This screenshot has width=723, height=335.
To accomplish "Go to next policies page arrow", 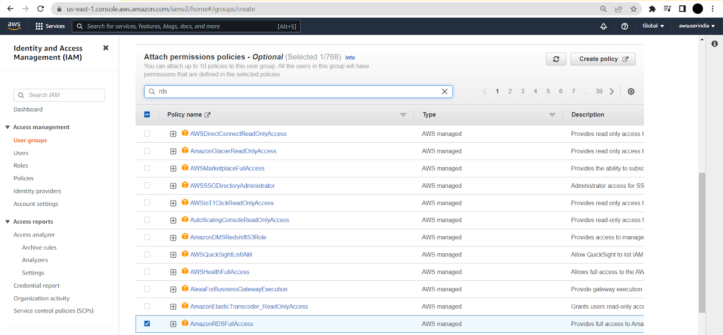I will (612, 92).
